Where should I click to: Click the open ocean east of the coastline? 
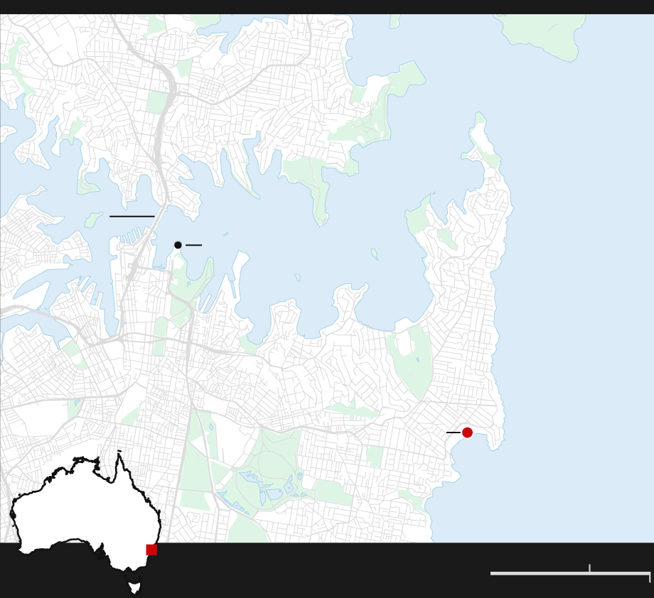(x=583, y=284)
